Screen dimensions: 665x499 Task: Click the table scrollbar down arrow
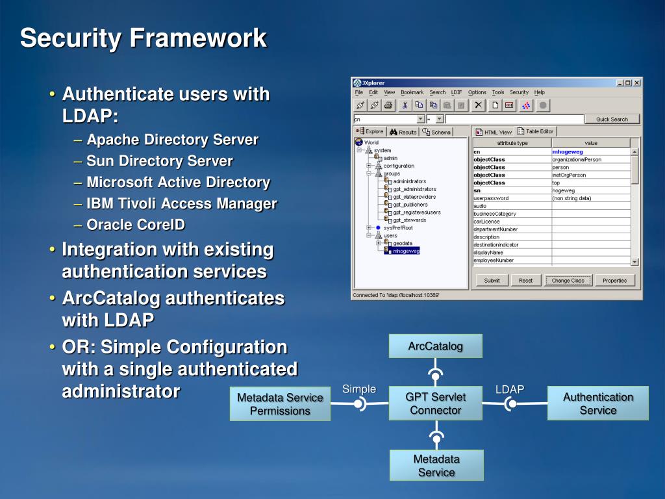[x=634, y=262]
